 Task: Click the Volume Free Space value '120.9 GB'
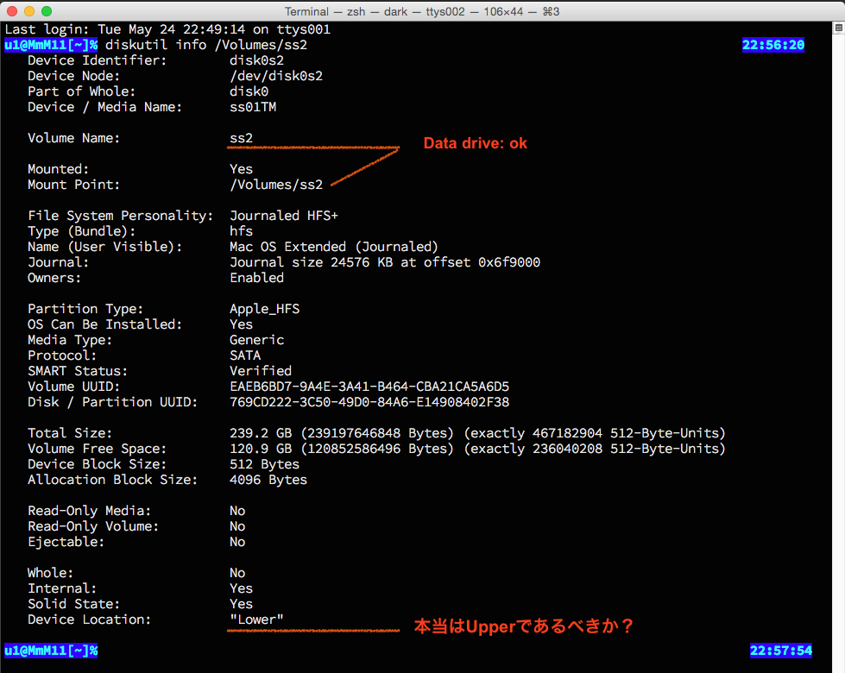[261, 449]
